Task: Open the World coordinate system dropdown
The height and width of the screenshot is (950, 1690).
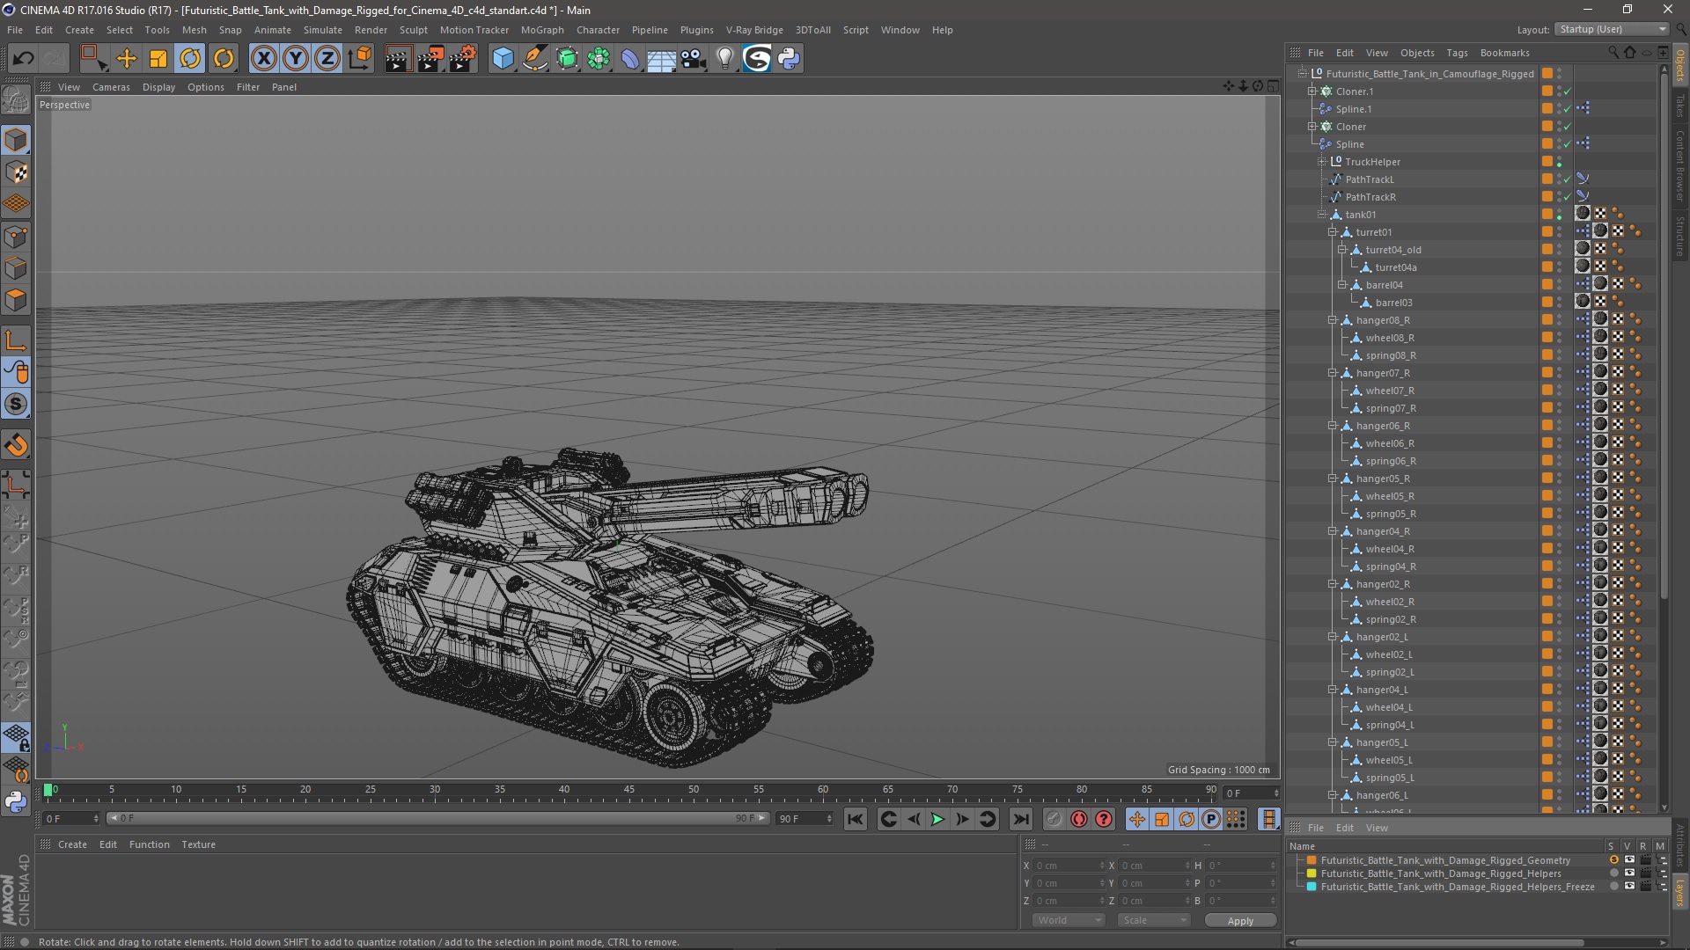Action: (1069, 920)
